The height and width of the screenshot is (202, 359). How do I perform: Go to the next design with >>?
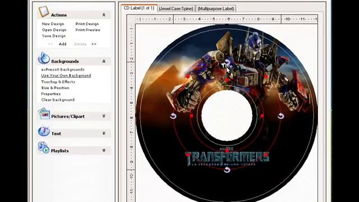(x=94, y=44)
